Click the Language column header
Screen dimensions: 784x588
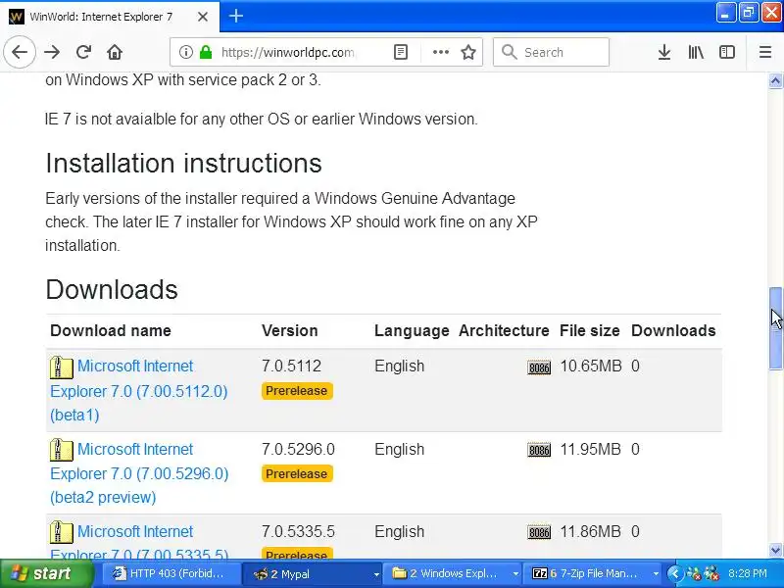(412, 330)
